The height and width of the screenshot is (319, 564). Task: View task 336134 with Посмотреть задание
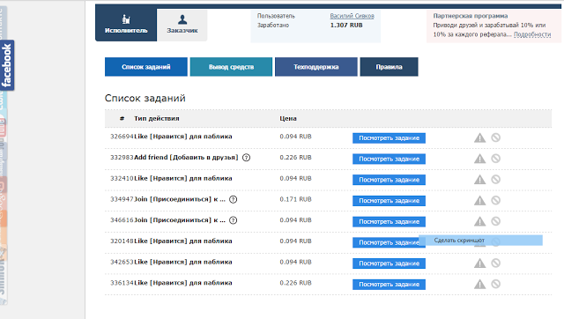coord(389,285)
